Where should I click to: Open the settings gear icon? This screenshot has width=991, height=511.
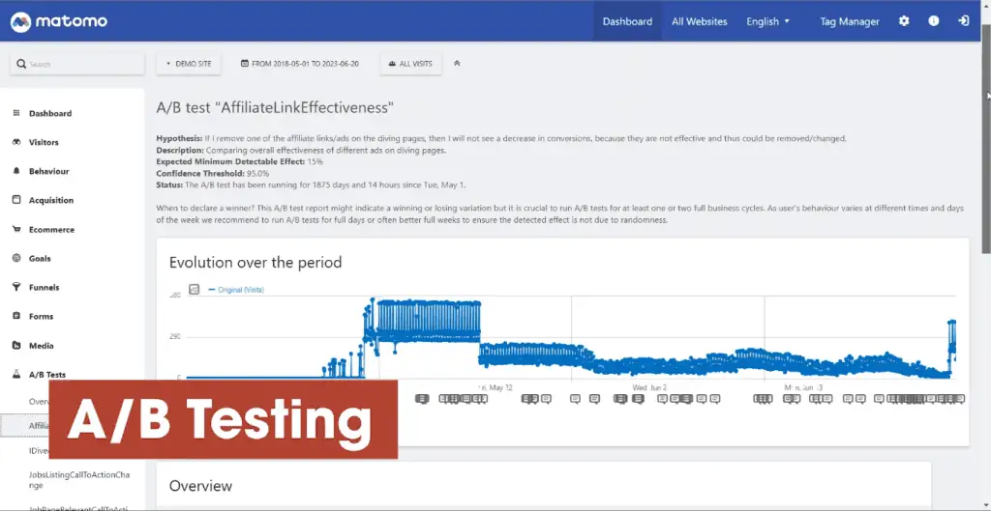coord(904,21)
